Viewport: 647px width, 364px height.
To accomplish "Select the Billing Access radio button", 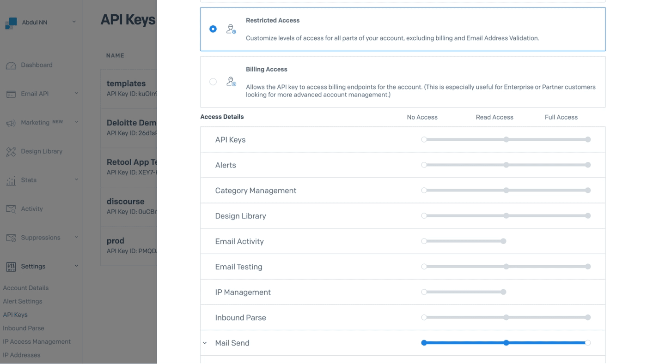I will point(213,82).
